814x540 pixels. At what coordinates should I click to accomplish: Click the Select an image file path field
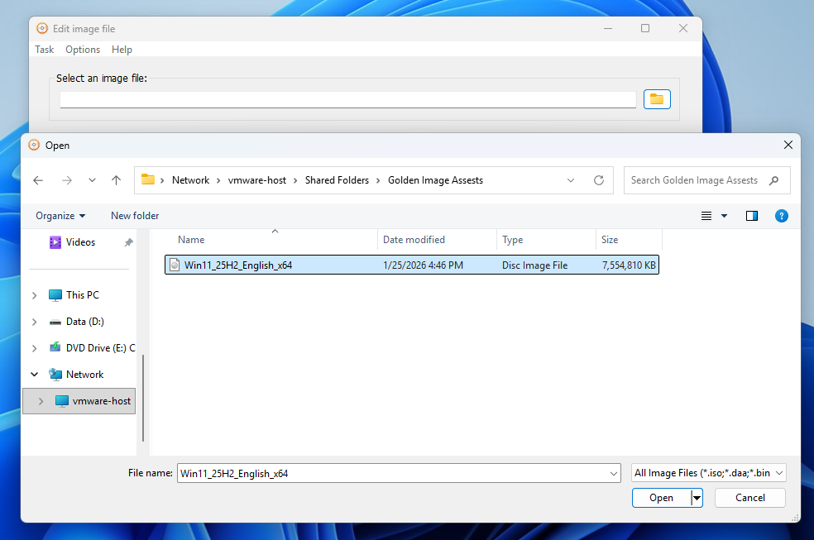pos(347,99)
